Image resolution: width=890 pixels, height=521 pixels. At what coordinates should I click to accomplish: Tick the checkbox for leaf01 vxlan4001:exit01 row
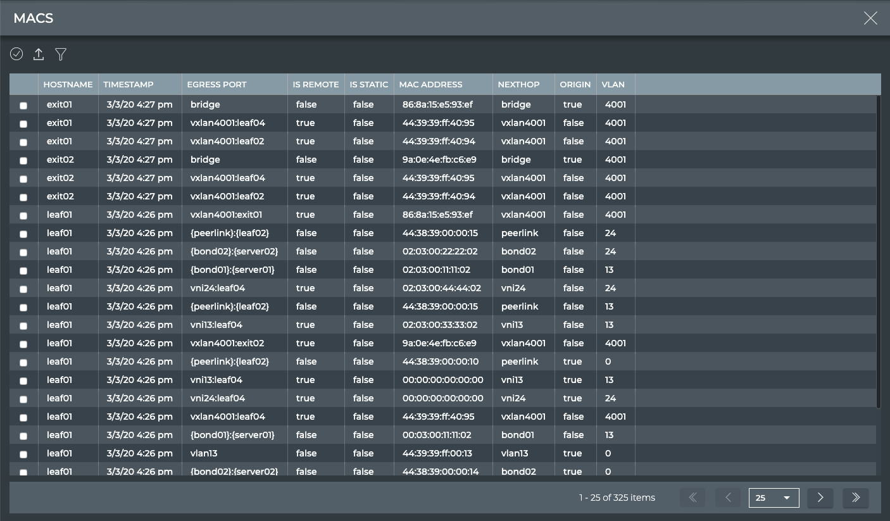point(23,216)
